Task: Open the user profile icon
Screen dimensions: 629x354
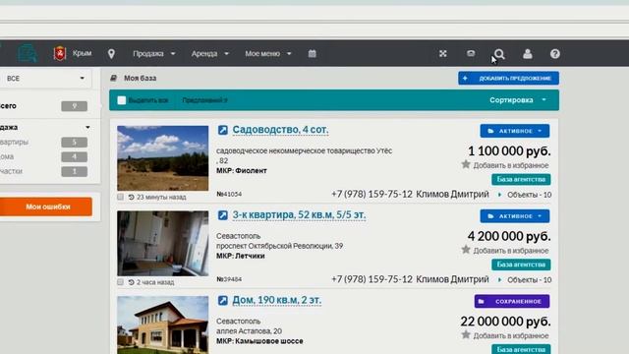Action: click(528, 54)
